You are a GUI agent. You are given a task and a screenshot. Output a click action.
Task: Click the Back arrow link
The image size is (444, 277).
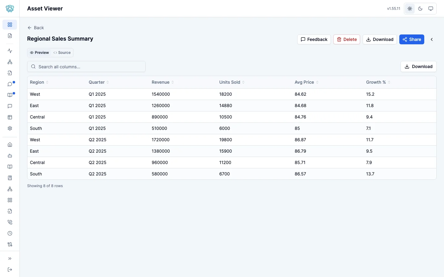pyautogui.click(x=36, y=28)
